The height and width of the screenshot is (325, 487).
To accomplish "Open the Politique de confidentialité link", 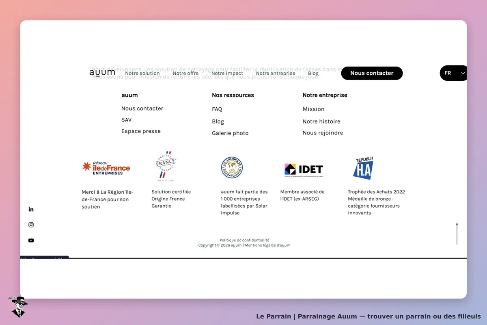I will point(244,240).
